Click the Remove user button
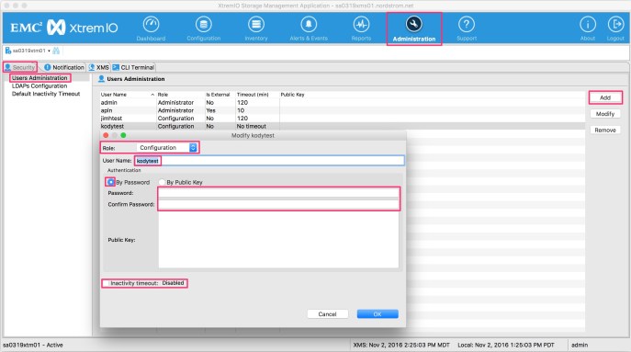This screenshot has height=352, width=631. 605,131
